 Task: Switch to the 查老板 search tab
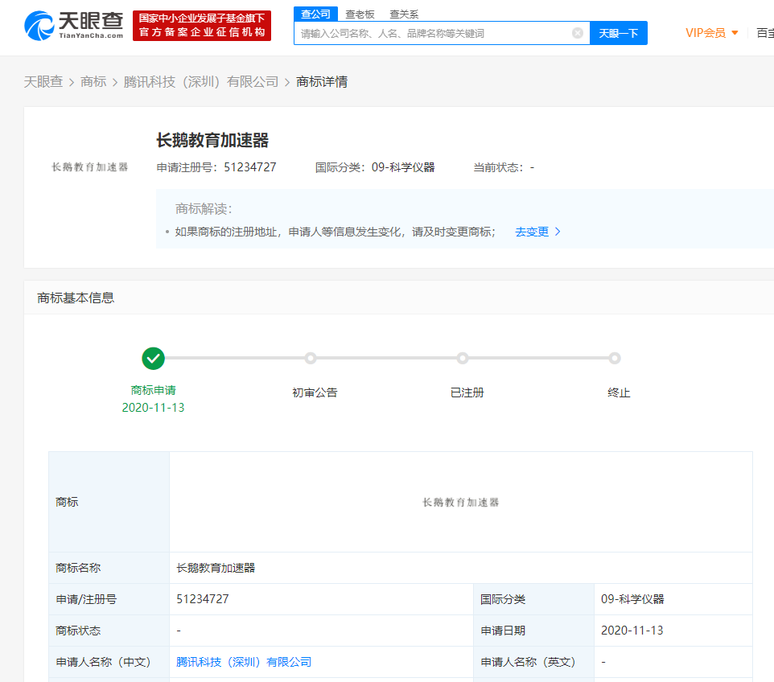pos(360,14)
